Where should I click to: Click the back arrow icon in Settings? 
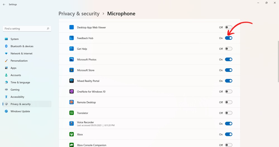[x=4, y=4]
